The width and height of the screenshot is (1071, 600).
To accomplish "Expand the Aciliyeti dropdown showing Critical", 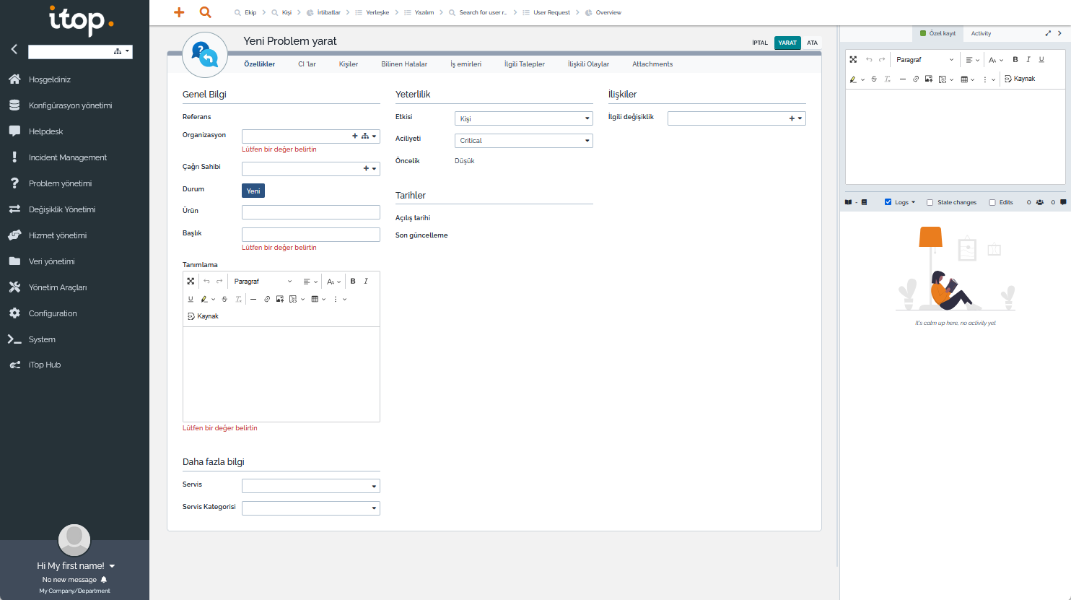I will pyautogui.click(x=523, y=141).
